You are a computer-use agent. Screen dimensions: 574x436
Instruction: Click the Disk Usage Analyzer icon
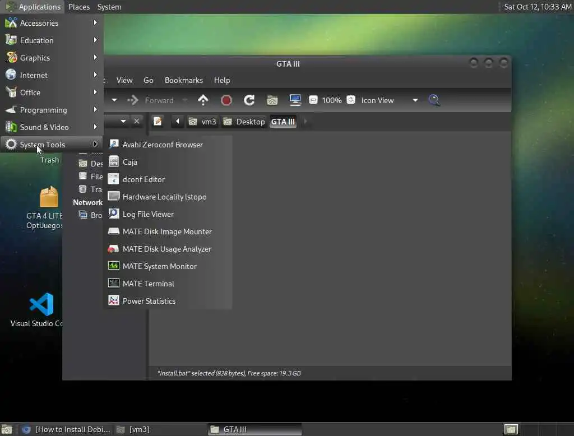point(113,249)
